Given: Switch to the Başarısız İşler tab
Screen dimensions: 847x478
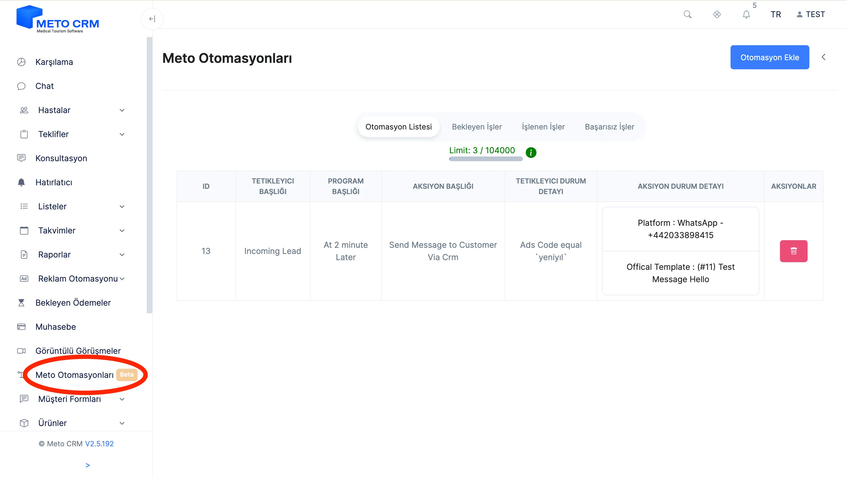Looking at the screenshot, I should click(609, 127).
